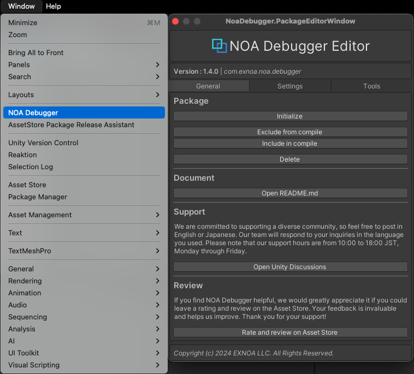Expand the TextMeshPro submenu
This screenshot has height=374, width=414.
coord(84,251)
